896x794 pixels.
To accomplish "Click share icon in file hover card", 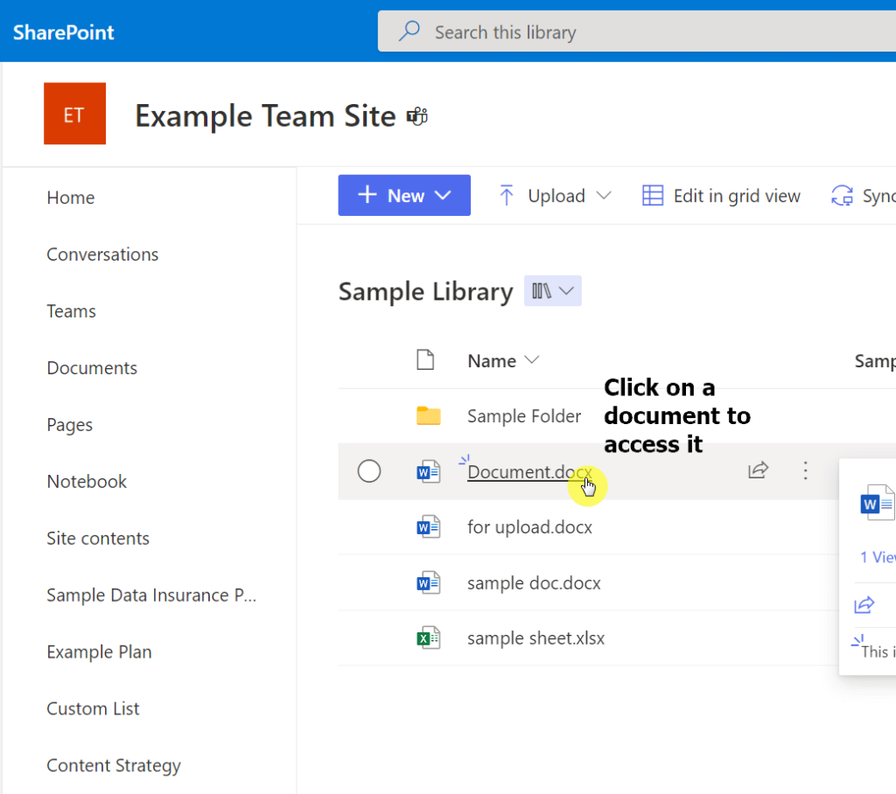I will [x=864, y=604].
